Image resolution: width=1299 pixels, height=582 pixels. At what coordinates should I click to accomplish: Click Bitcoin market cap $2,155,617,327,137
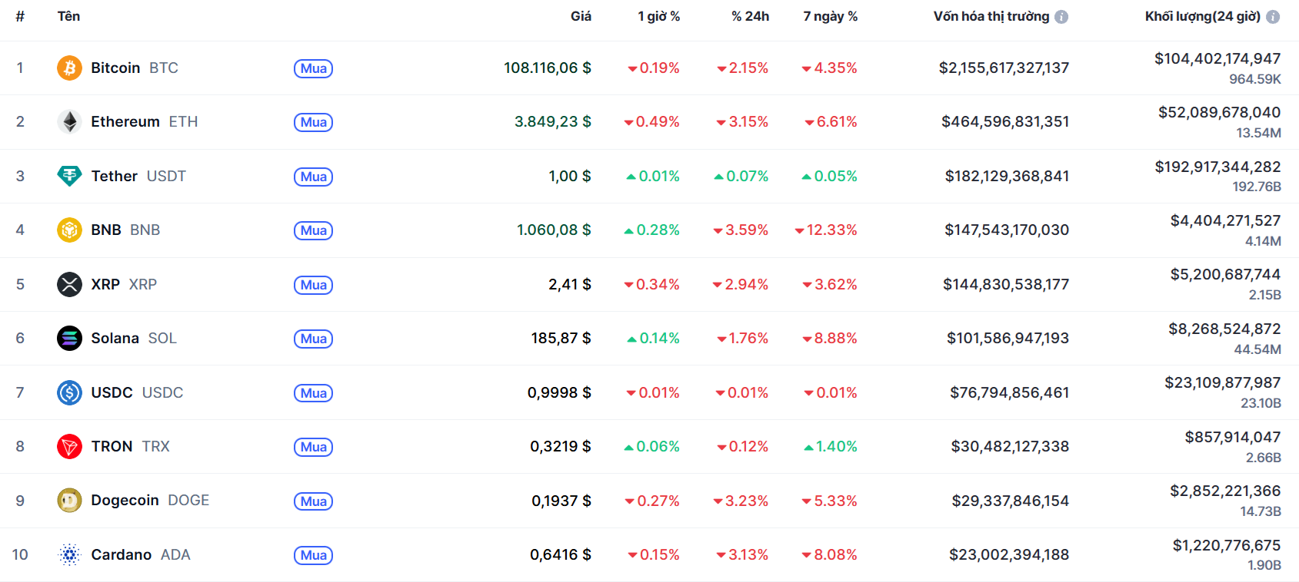pyautogui.click(x=1004, y=68)
